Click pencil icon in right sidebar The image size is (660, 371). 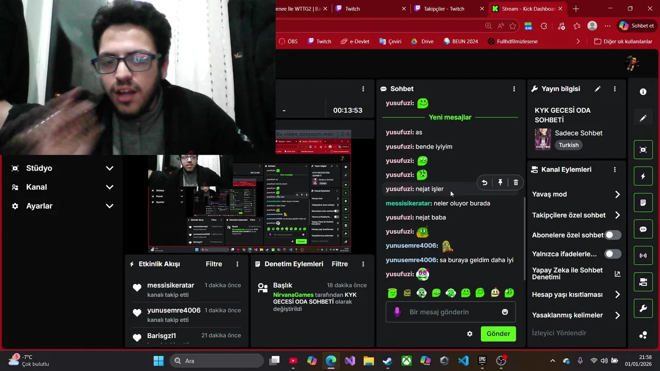pos(643,118)
